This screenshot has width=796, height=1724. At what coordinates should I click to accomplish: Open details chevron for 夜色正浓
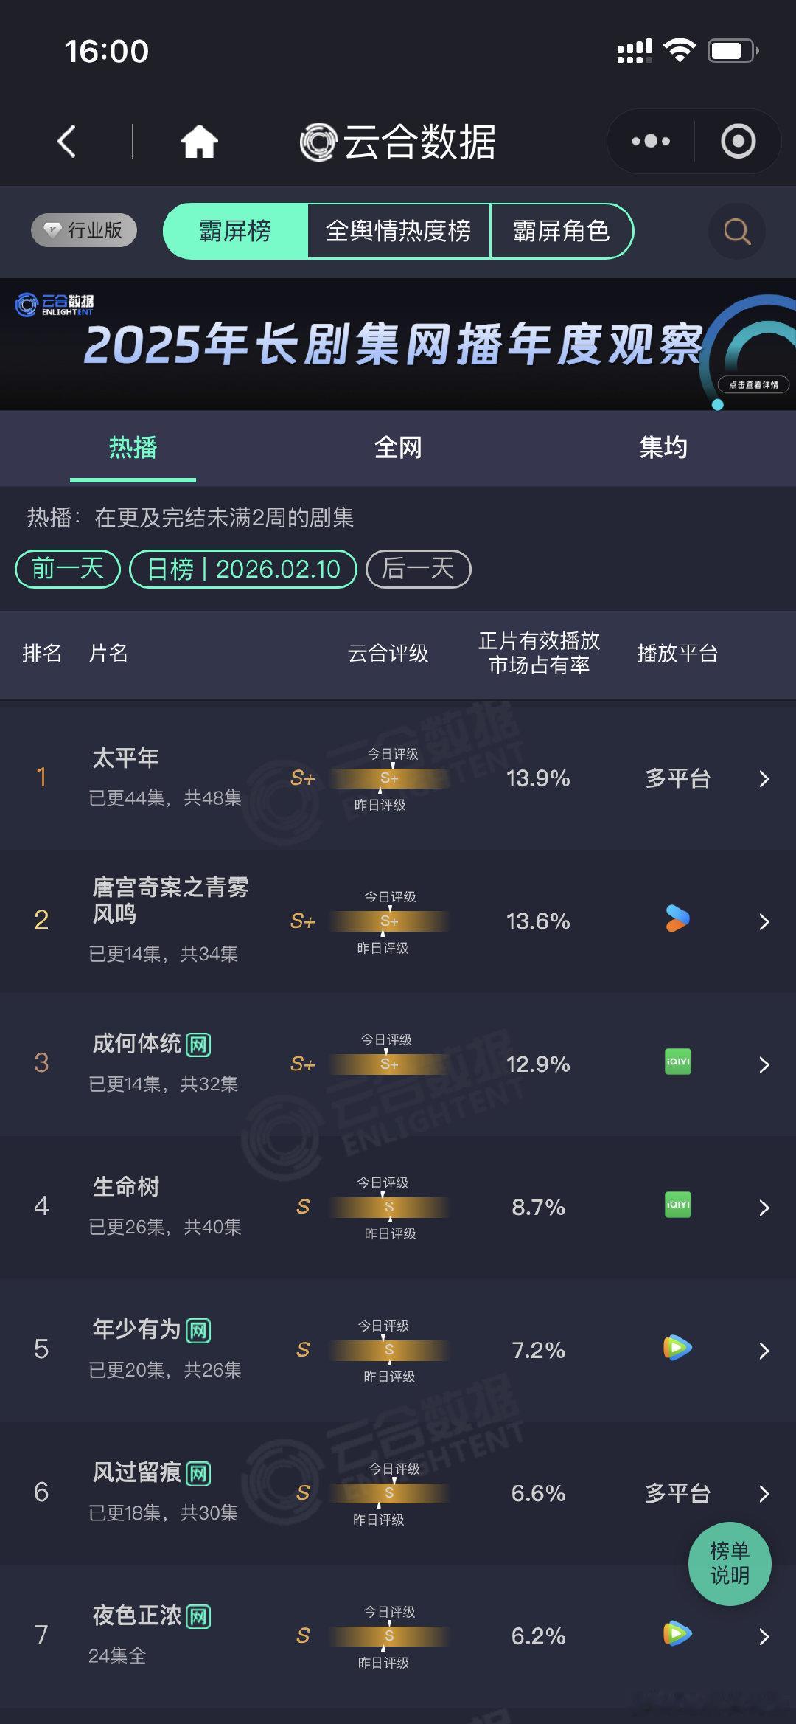764,1637
